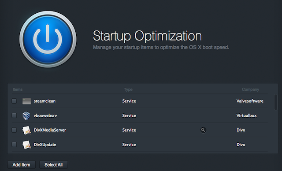
Task: Click the vboxwebsrv VirtualBox cube icon
Action: 26,115
